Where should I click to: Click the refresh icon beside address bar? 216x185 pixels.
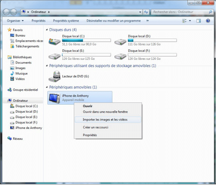tap(146, 12)
